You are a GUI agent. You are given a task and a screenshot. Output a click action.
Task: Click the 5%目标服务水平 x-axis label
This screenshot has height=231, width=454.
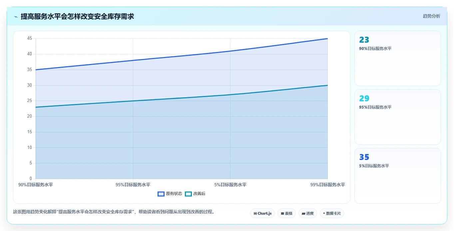click(230, 185)
